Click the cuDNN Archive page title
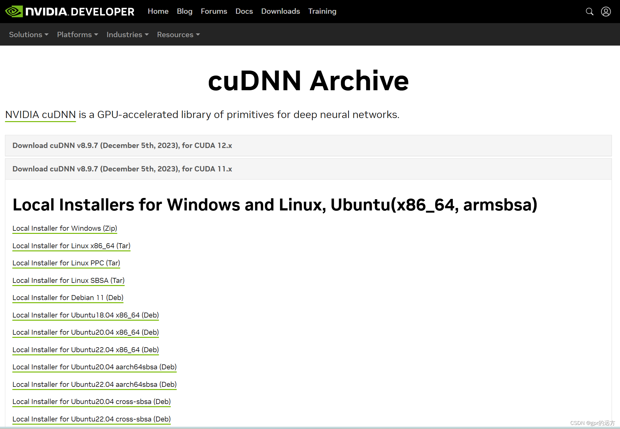The width and height of the screenshot is (620, 429). coord(308,81)
